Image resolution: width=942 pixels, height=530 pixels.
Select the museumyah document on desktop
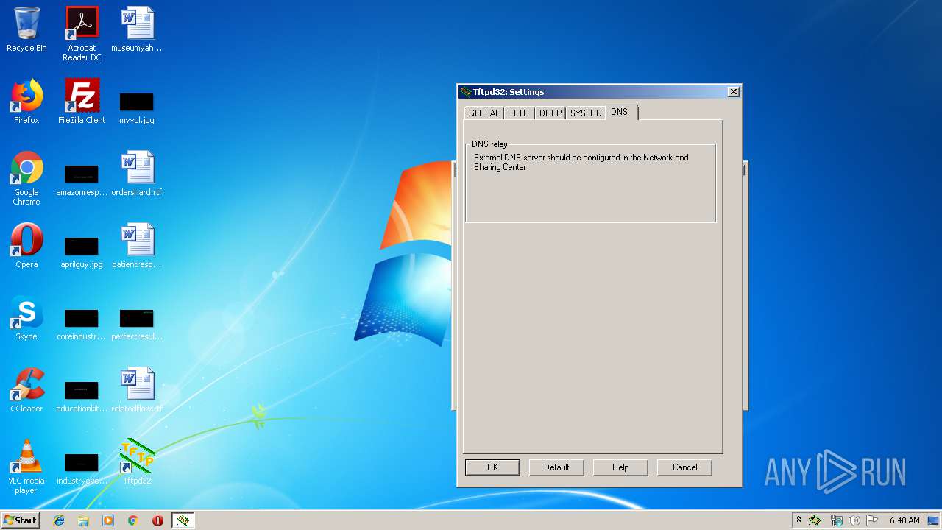pyautogui.click(x=137, y=30)
